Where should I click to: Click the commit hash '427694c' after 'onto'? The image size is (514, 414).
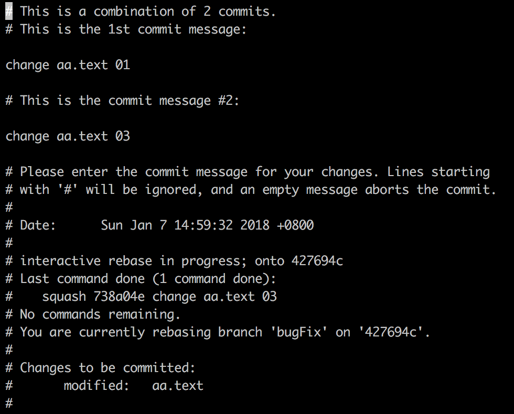click(317, 261)
